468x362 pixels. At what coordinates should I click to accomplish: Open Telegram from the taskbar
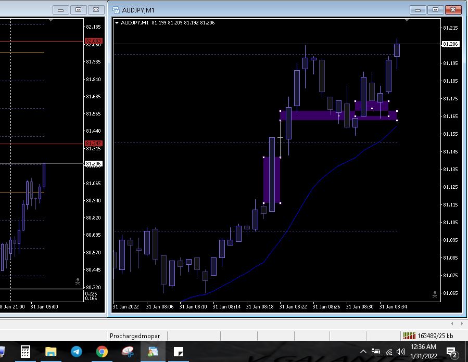[76, 352]
